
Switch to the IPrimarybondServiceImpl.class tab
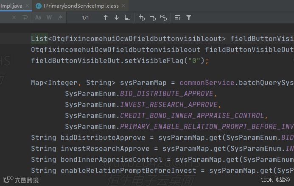81,6
